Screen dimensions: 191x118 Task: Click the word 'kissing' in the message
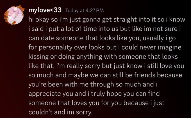point(38,57)
